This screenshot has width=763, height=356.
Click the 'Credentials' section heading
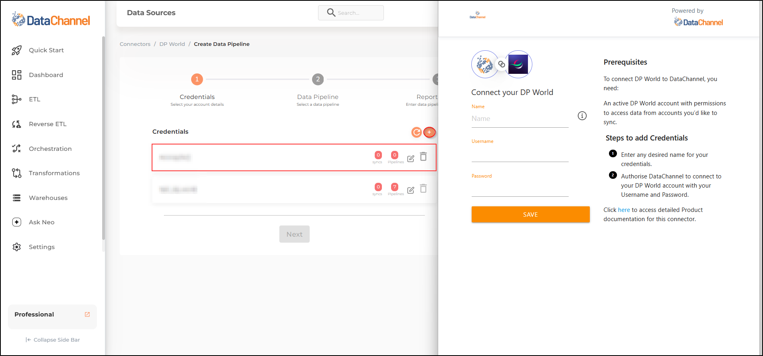point(170,132)
